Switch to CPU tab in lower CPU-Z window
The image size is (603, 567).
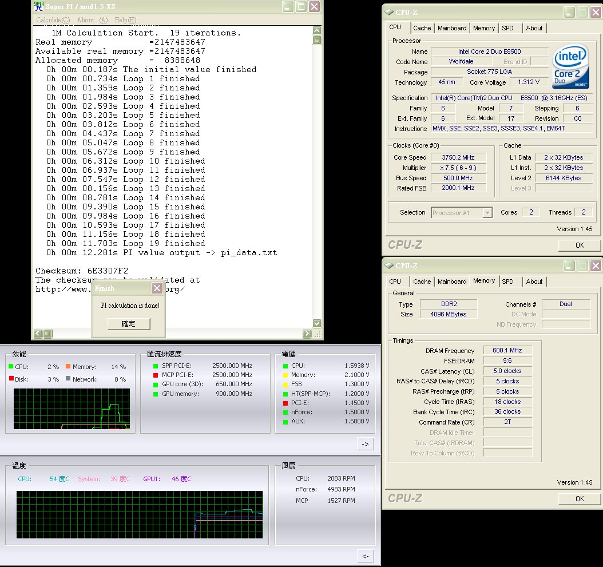[395, 281]
